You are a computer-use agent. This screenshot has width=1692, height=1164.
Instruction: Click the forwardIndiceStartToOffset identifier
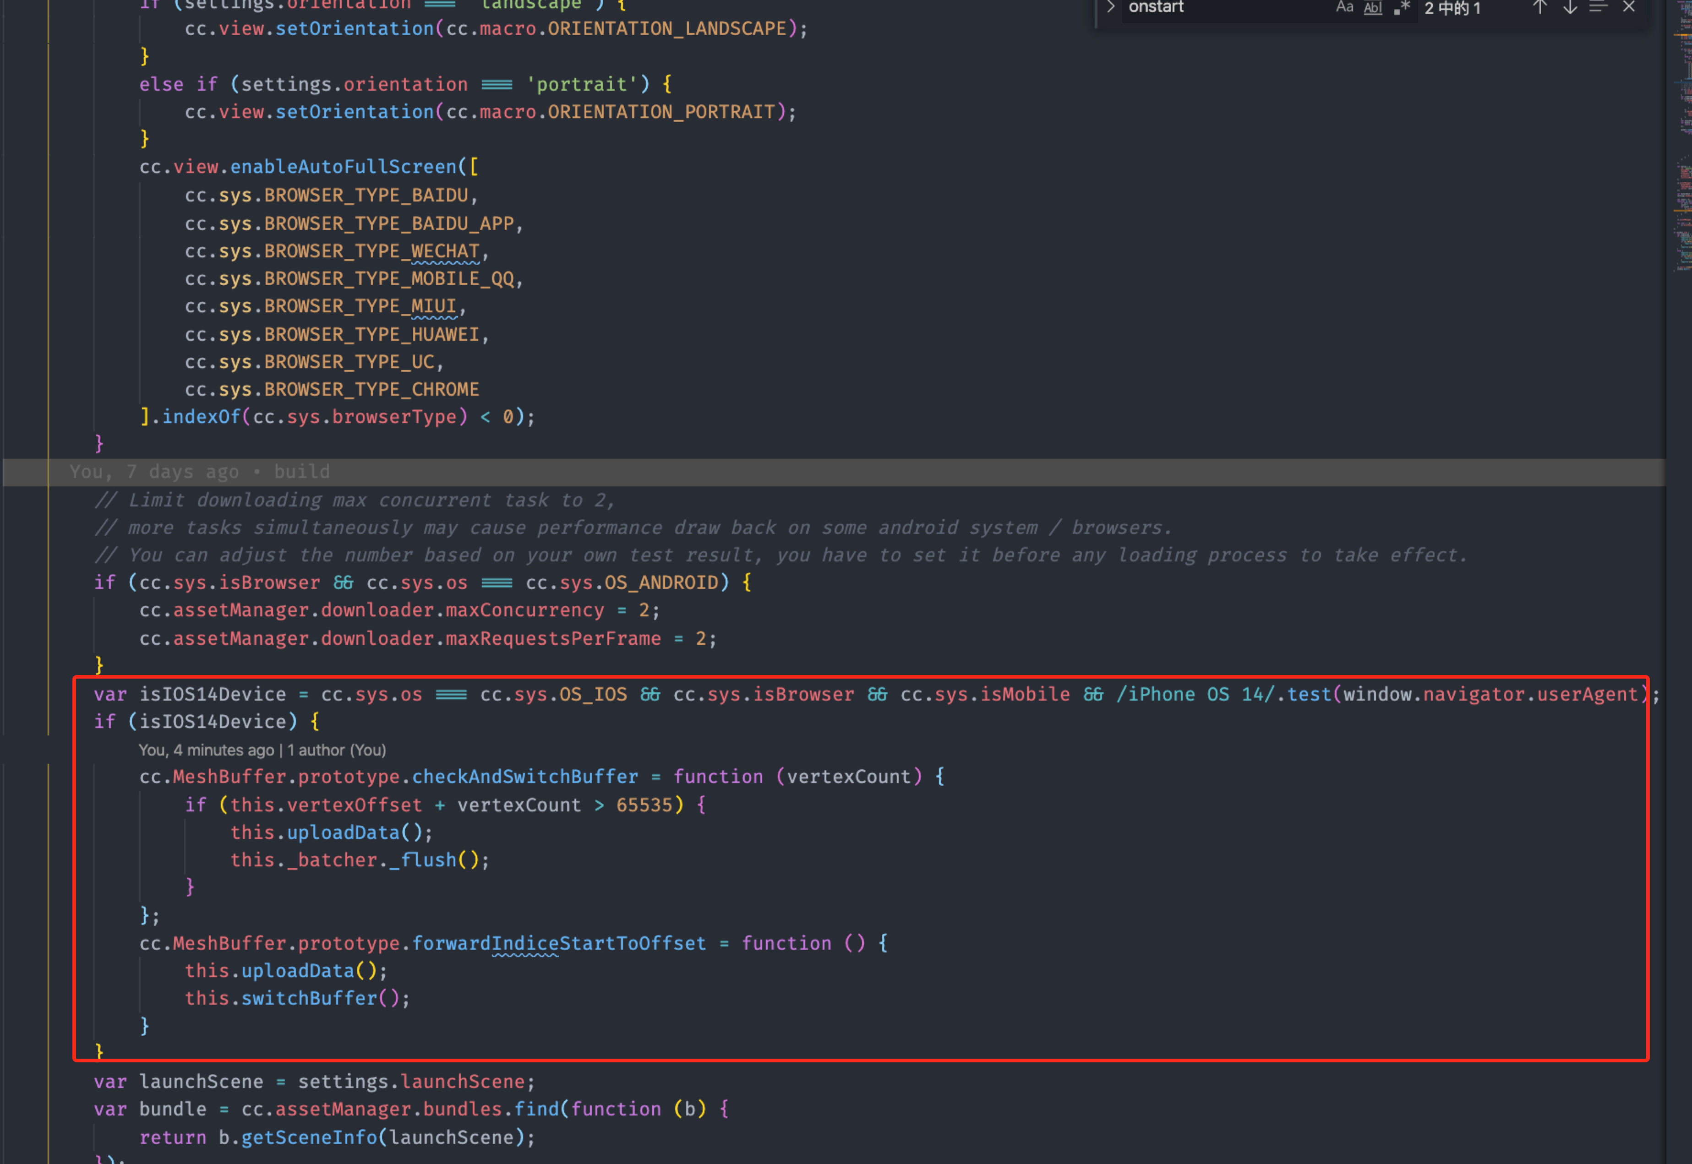click(x=559, y=943)
